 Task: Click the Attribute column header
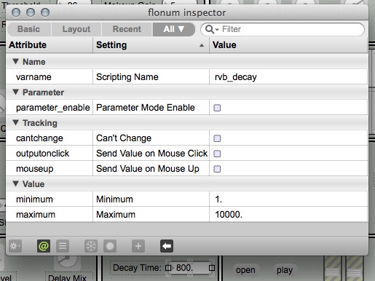coord(50,45)
